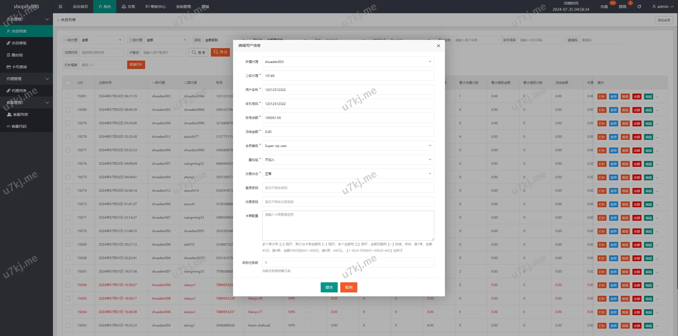Open the 帮助中心 top menu

click(x=155, y=7)
